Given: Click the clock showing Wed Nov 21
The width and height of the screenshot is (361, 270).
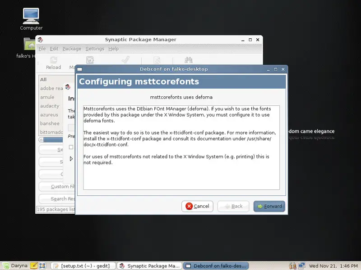Looking at the screenshot, I should (x=333, y=266).
